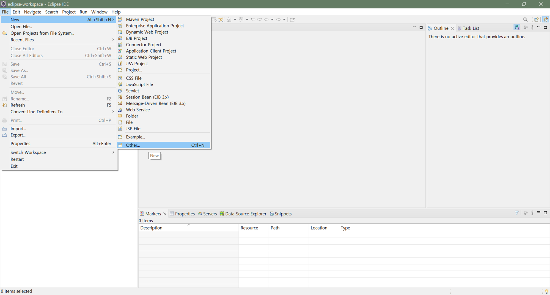
Task: Click the Pin Editor toolbar icon
Action: [292, 20]
